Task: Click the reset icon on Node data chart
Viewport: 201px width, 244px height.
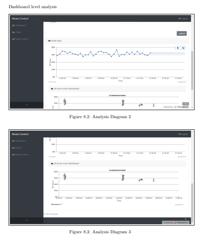Action: pyautogui.click(x=183, y=48)
